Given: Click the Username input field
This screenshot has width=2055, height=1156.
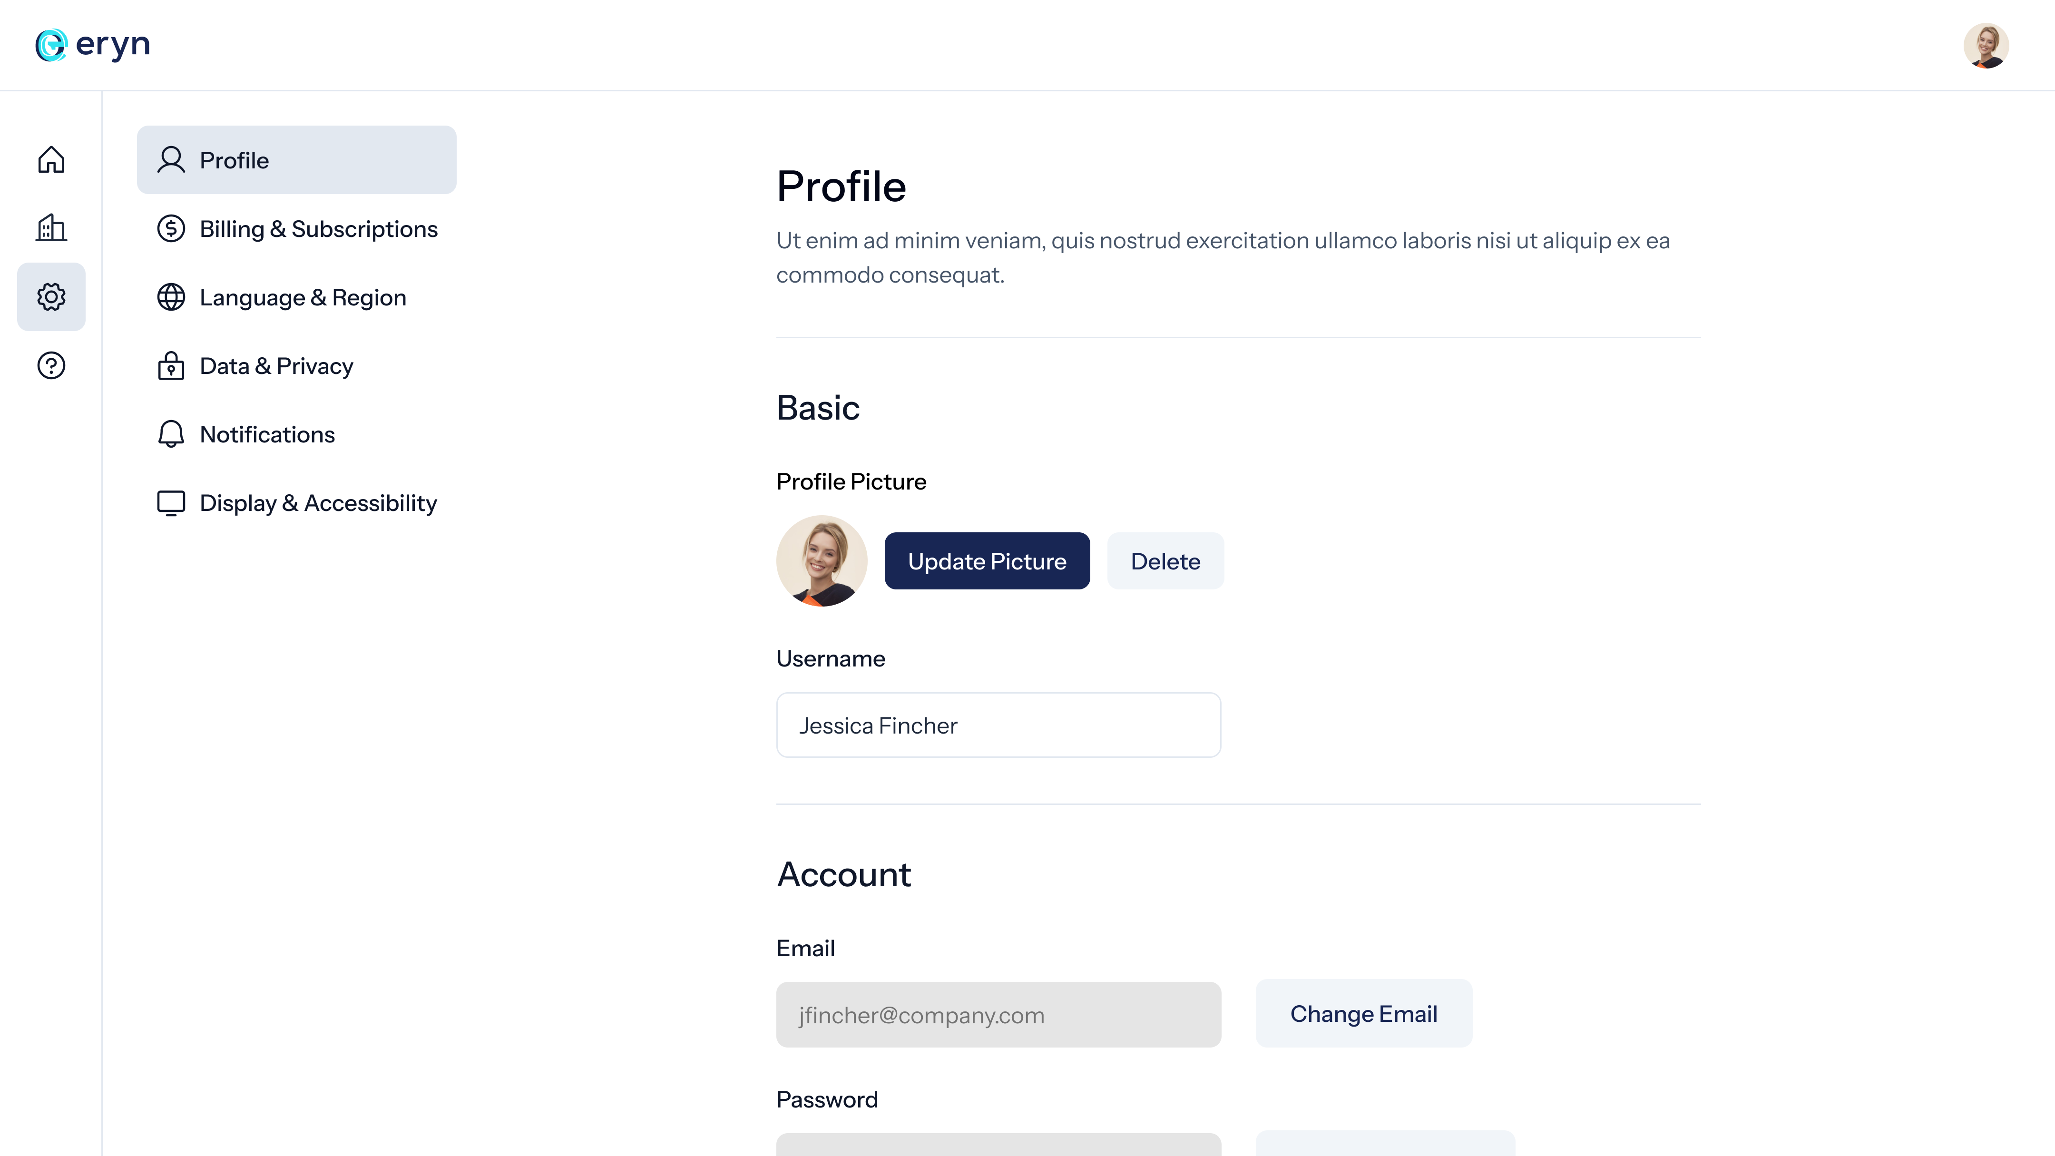Looking at the screenshot, I should point(998,725).
